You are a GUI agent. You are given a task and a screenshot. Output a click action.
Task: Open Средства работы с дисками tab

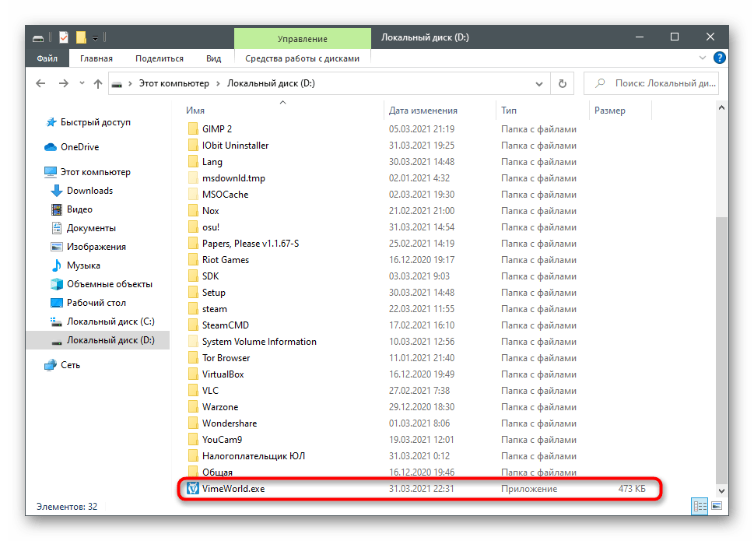[x=303, y=58]
